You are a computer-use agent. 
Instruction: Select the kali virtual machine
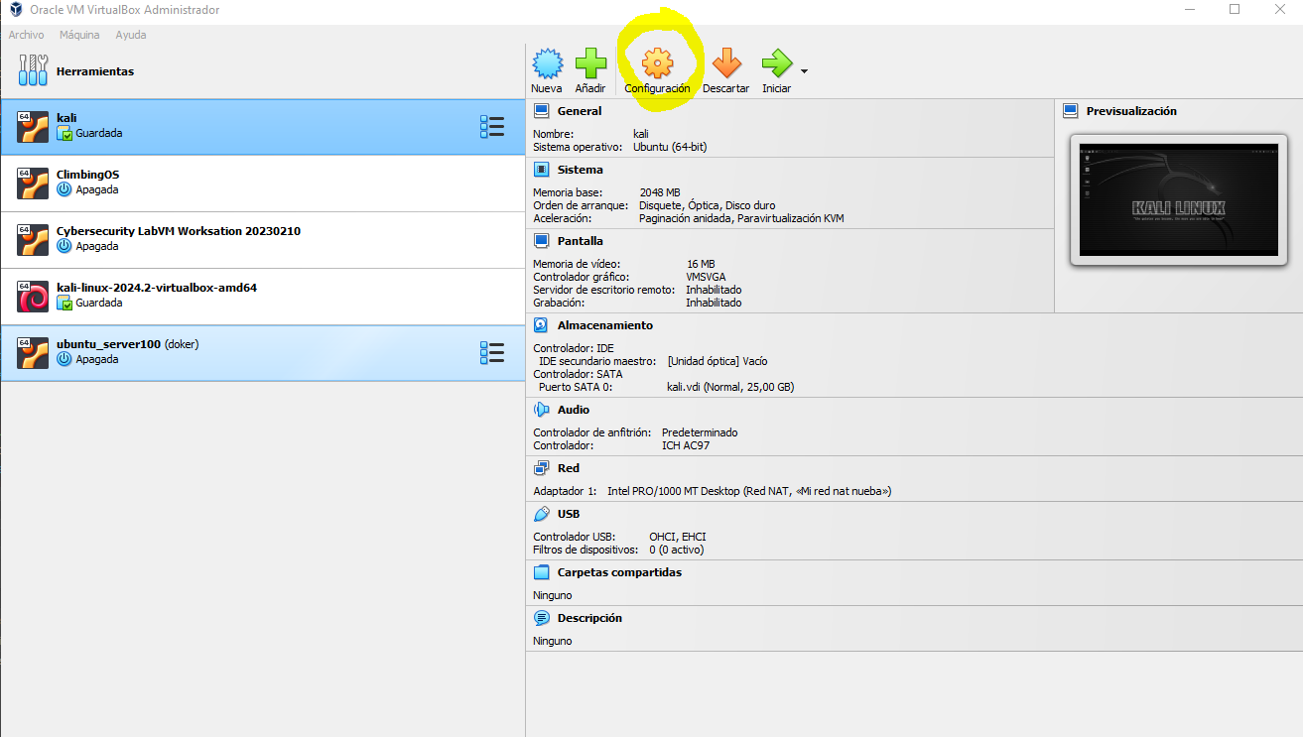tap(262, 127)
